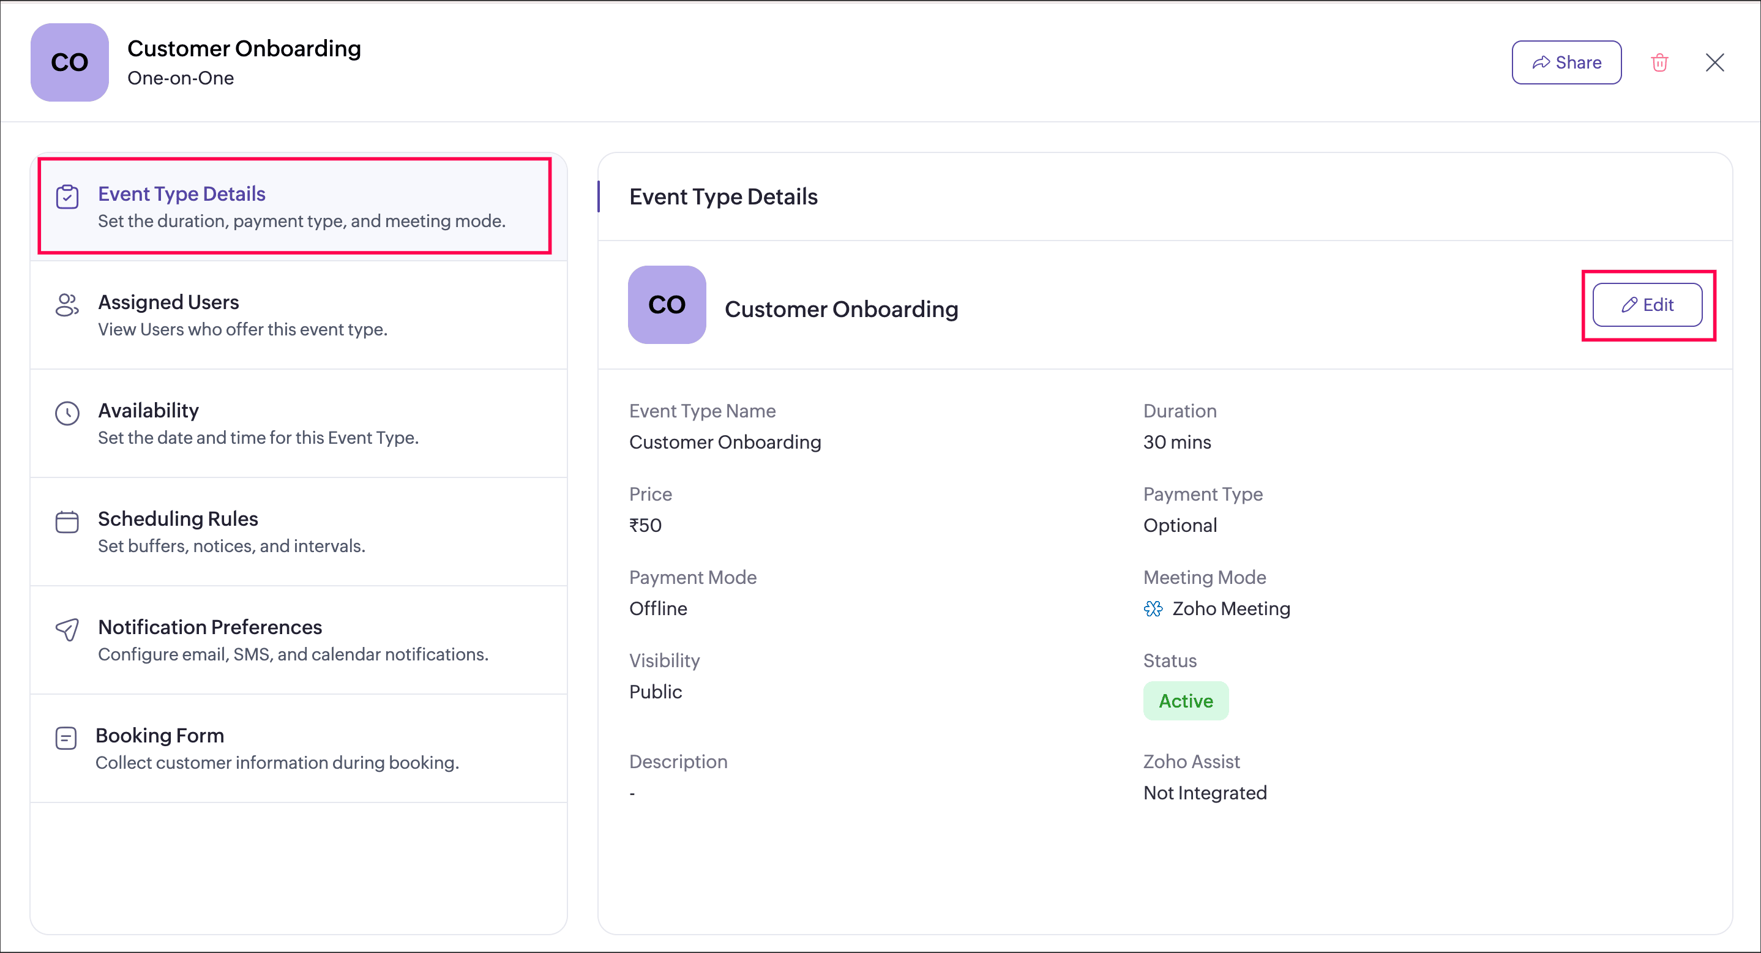This screenshot has width=1761, height=953.
Task: Click the Event Type Details clipboard icon
Action: (x=67, y=197)
